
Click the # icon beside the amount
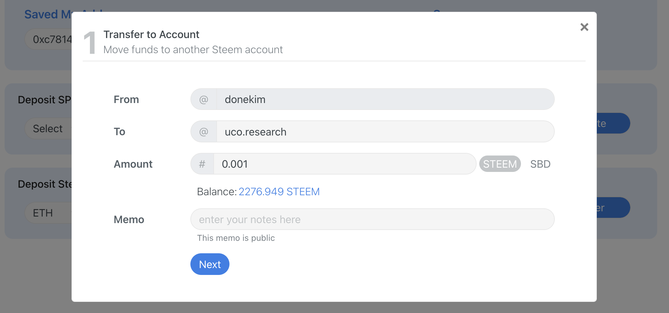click(202, 164)
